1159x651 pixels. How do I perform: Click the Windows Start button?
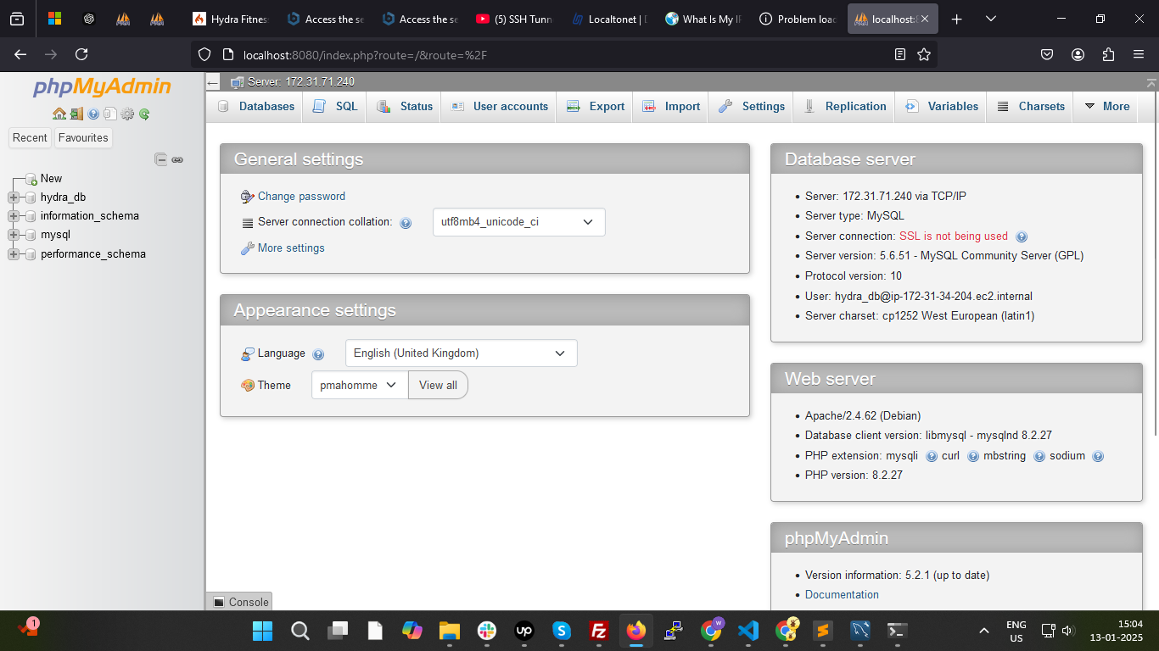262,631
